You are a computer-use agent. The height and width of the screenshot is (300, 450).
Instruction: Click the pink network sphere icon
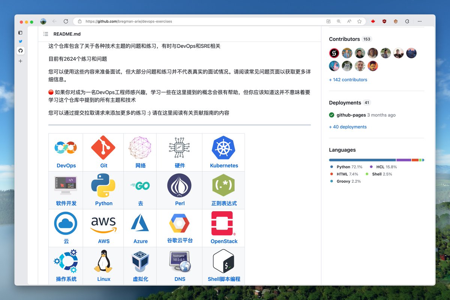coord(140,148)
